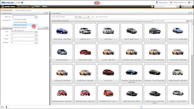Click the Enter shortcut input field

click(166, 6)
